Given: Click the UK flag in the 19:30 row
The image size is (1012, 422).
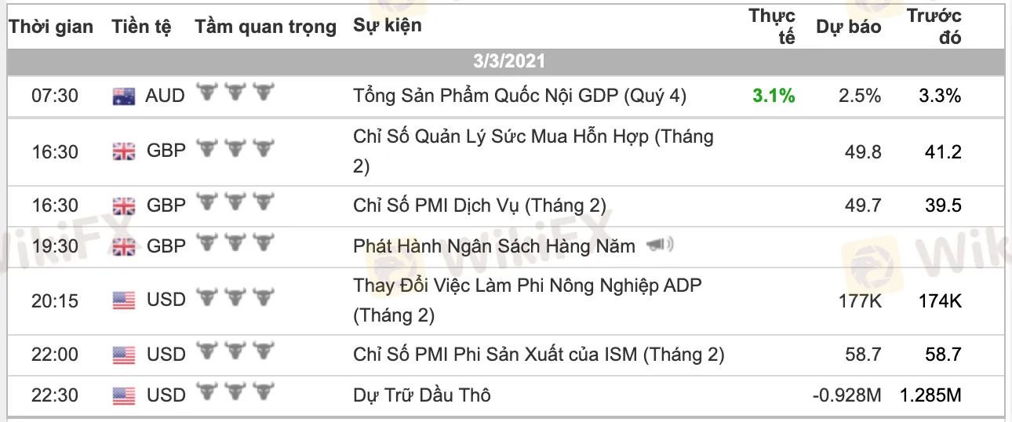Looking at the screenshot, I should pos(124,247).
